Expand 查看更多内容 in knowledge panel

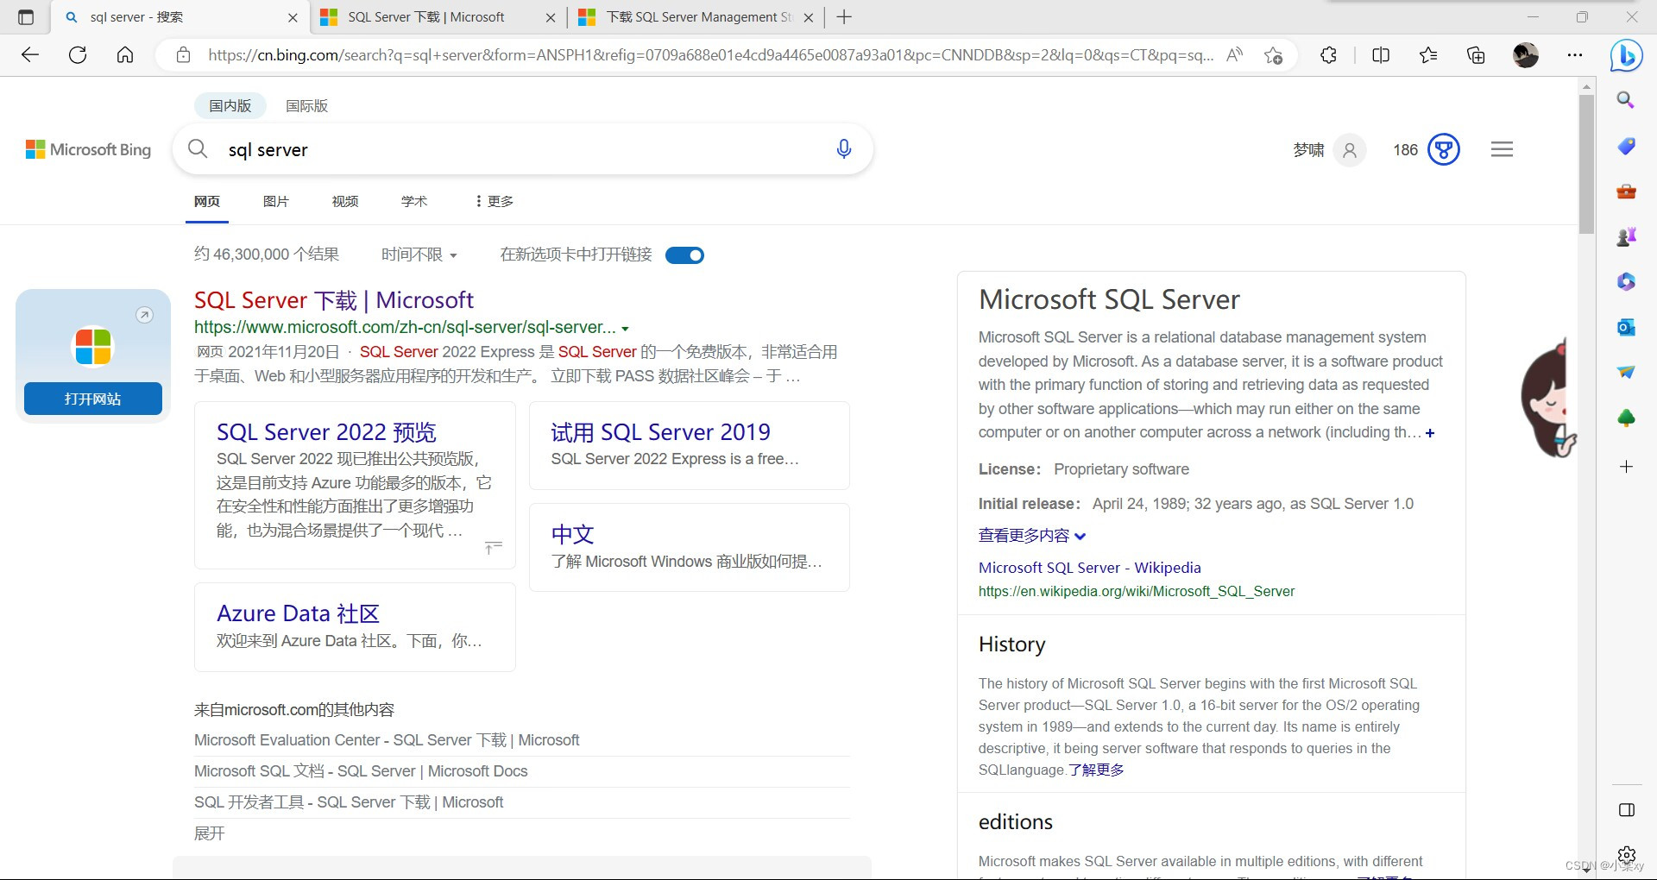pyautogui.click(x=1032, y=536)
